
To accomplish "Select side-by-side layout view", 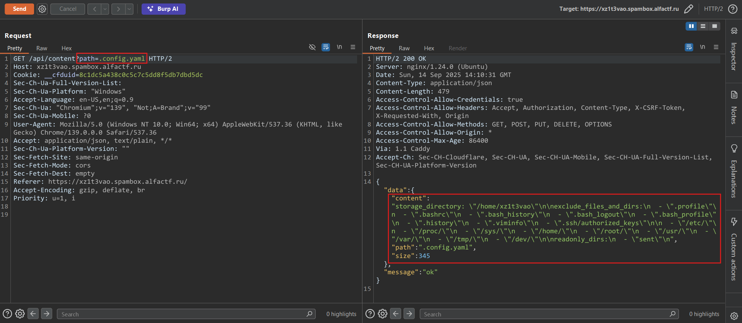I will point(691,26).
